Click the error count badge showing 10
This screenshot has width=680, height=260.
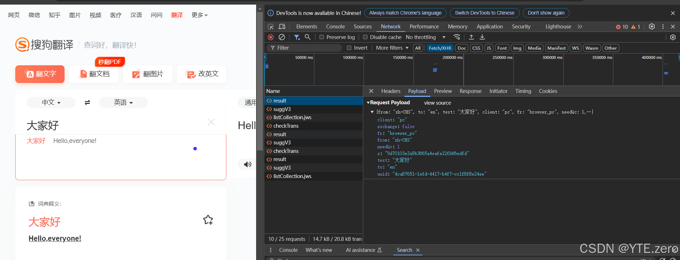click(x=622, y=27)
